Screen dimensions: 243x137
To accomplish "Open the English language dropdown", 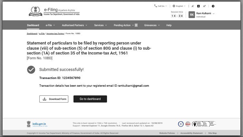I will pos(179,6).
